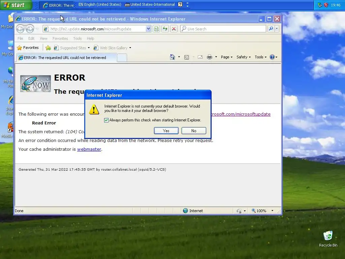The height and width of the screenshot is (259, 345).
Task: Click the blue Help question icon
Action: tap(272, 57)
